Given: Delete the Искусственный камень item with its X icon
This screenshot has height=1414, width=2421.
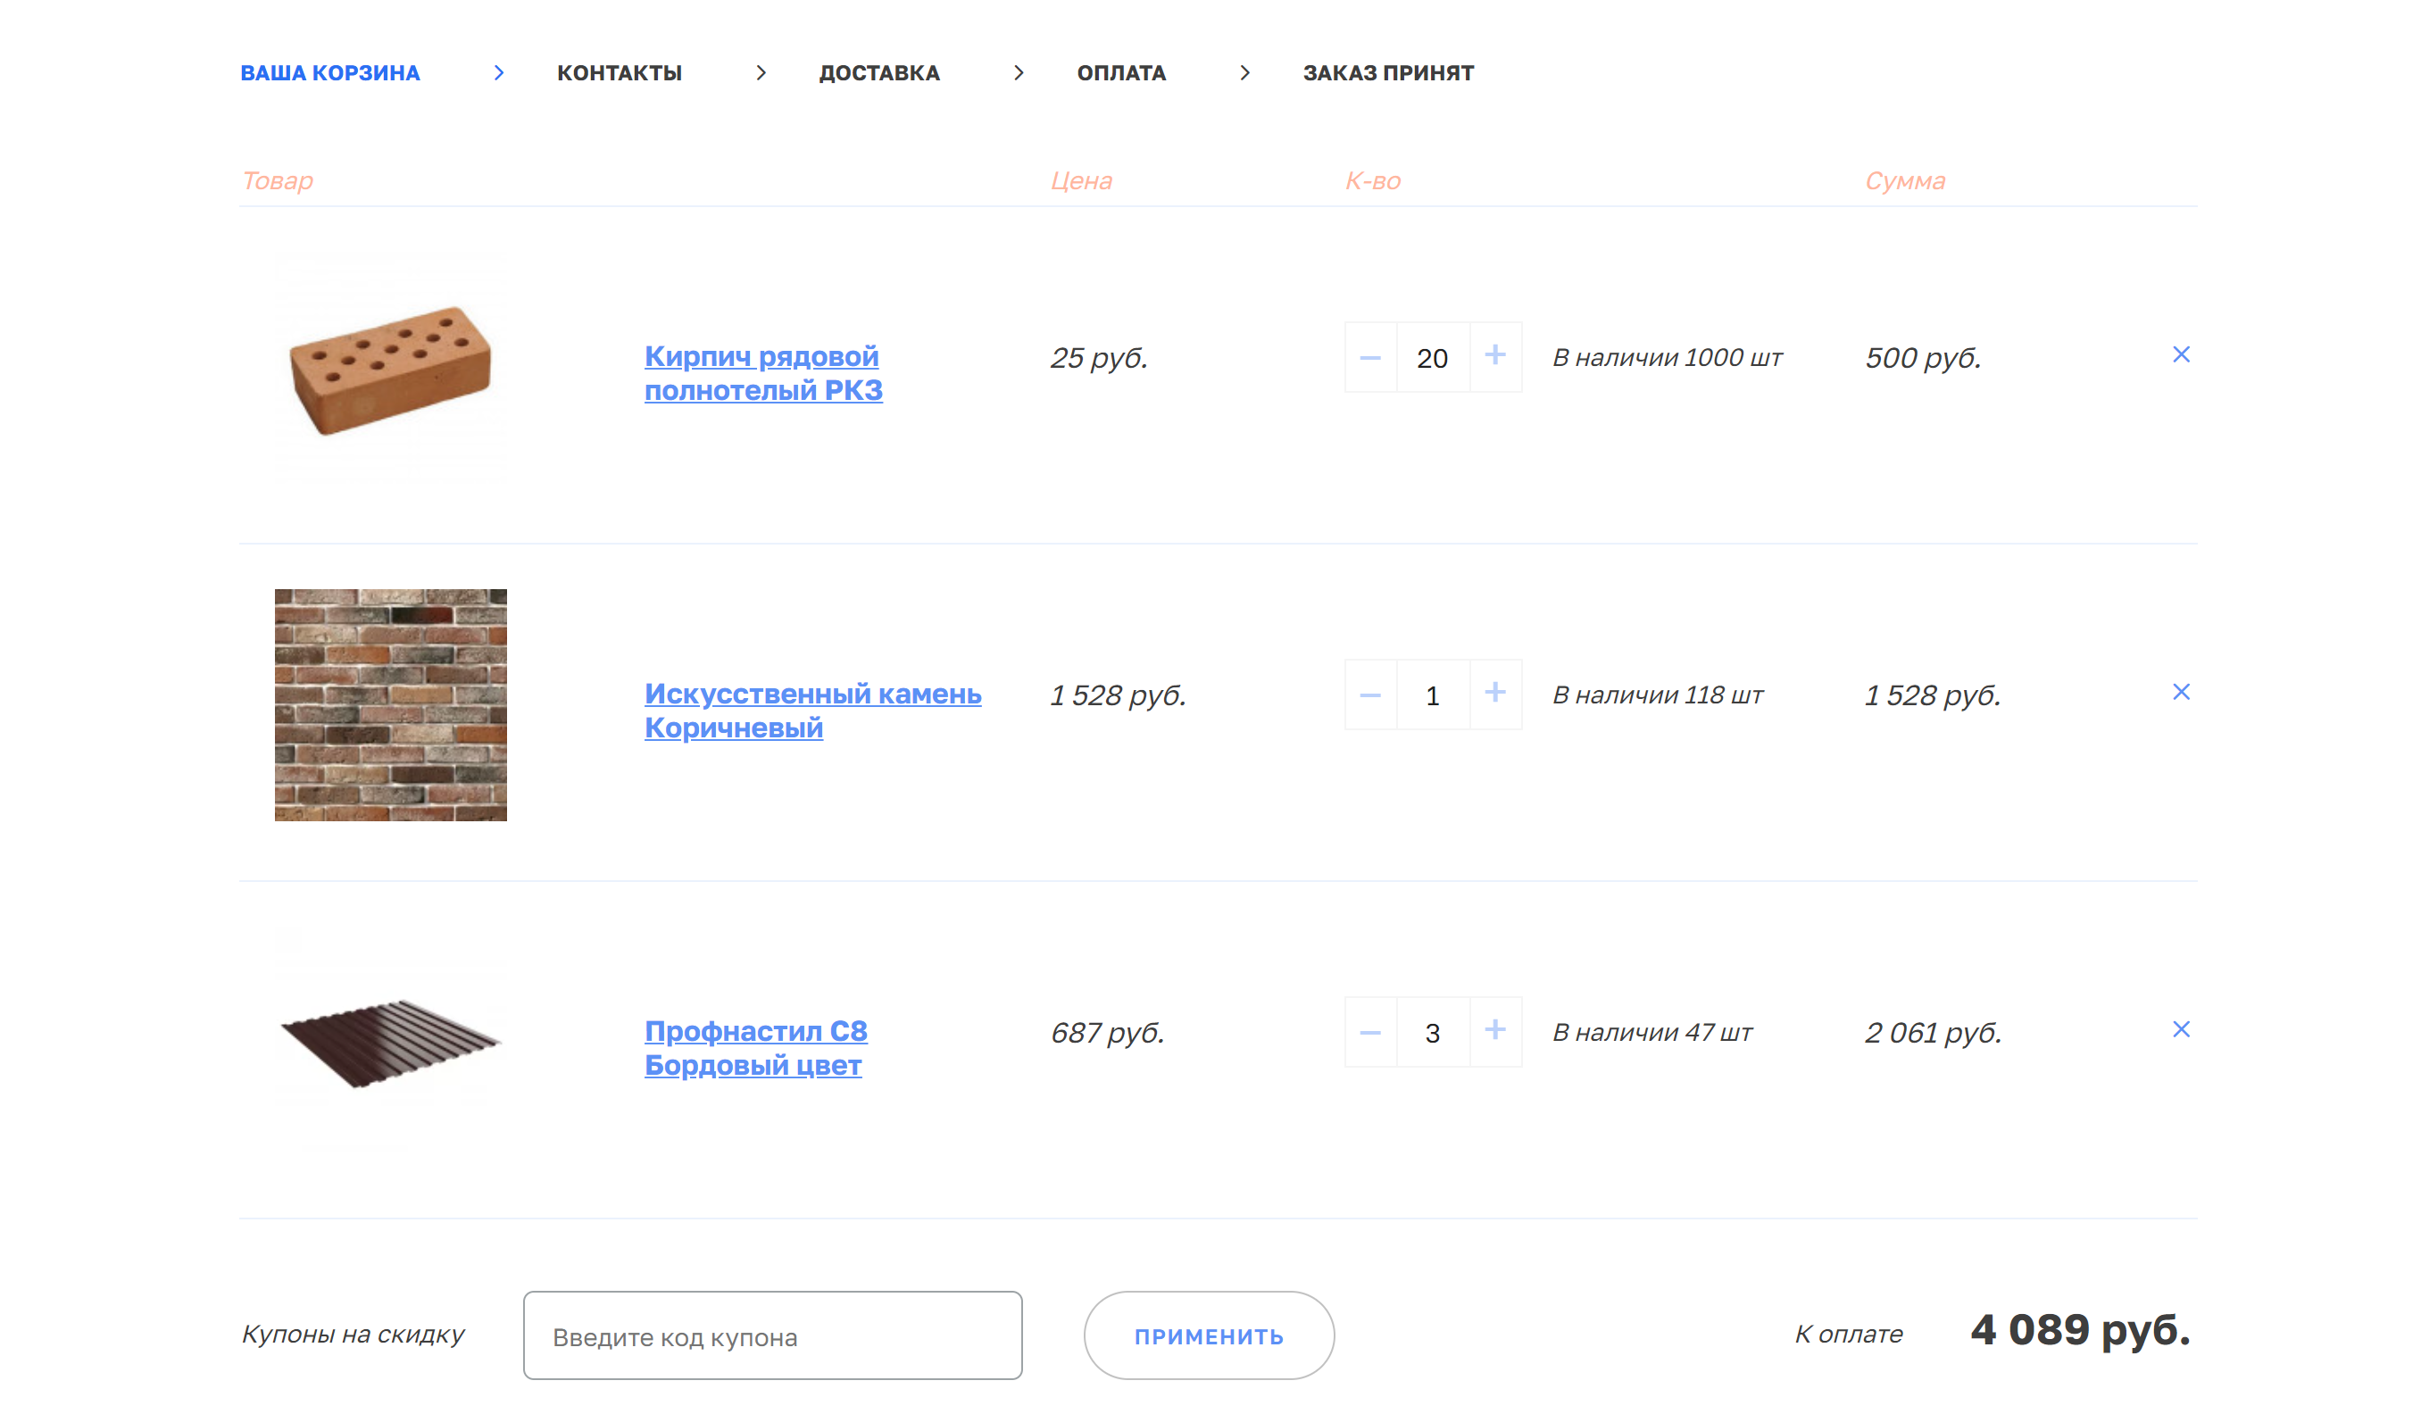Looking at the screenshot, I should click(2181, 692).
